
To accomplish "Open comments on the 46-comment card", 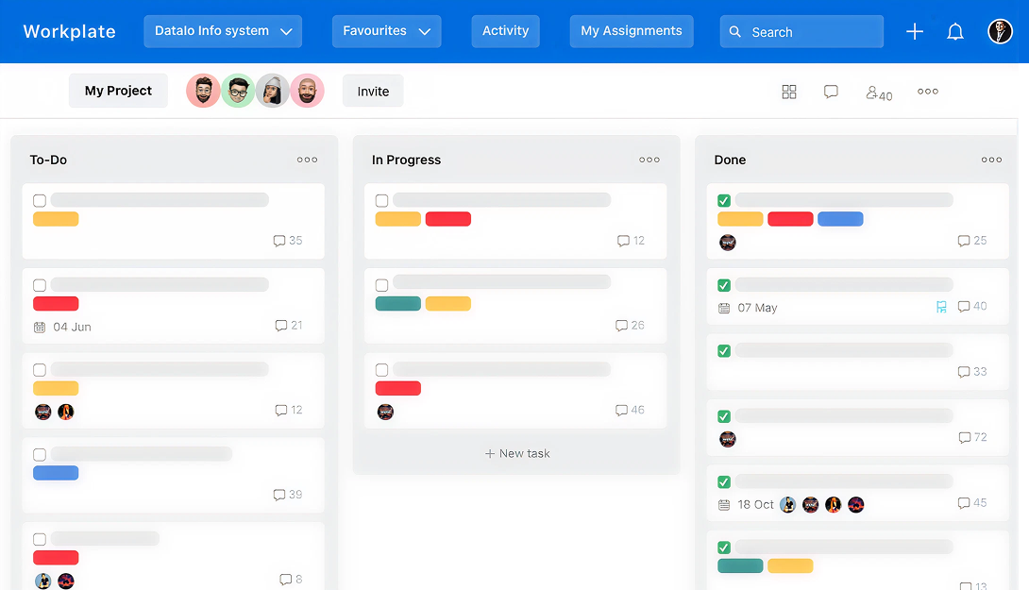I will click(630, 411).
